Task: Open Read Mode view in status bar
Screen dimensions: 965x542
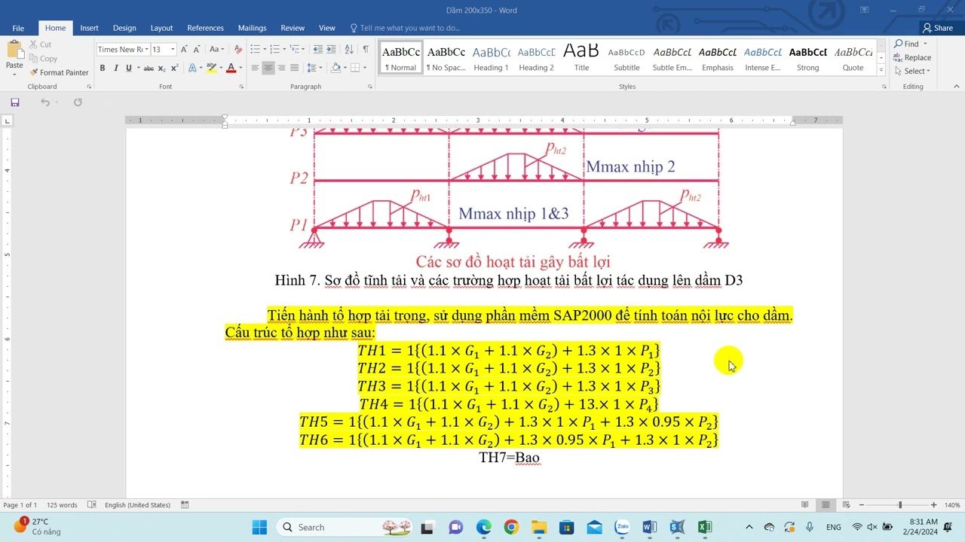Action: [x=805, y=505]
